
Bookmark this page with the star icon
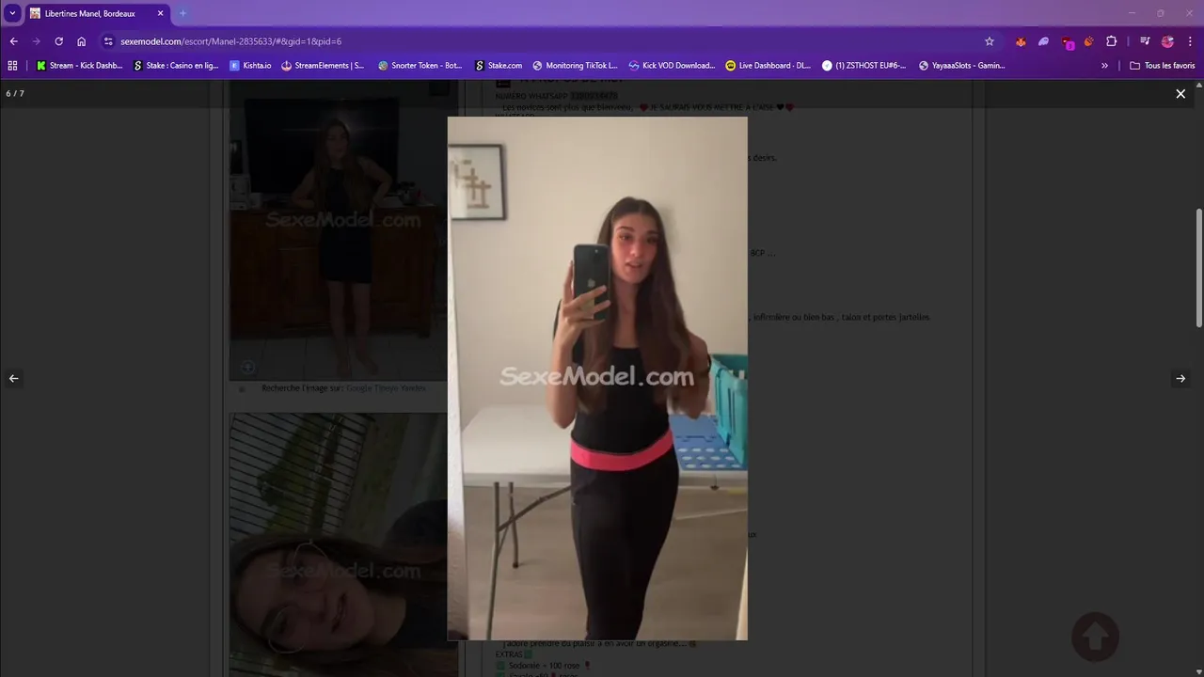[x=990, y=41]
